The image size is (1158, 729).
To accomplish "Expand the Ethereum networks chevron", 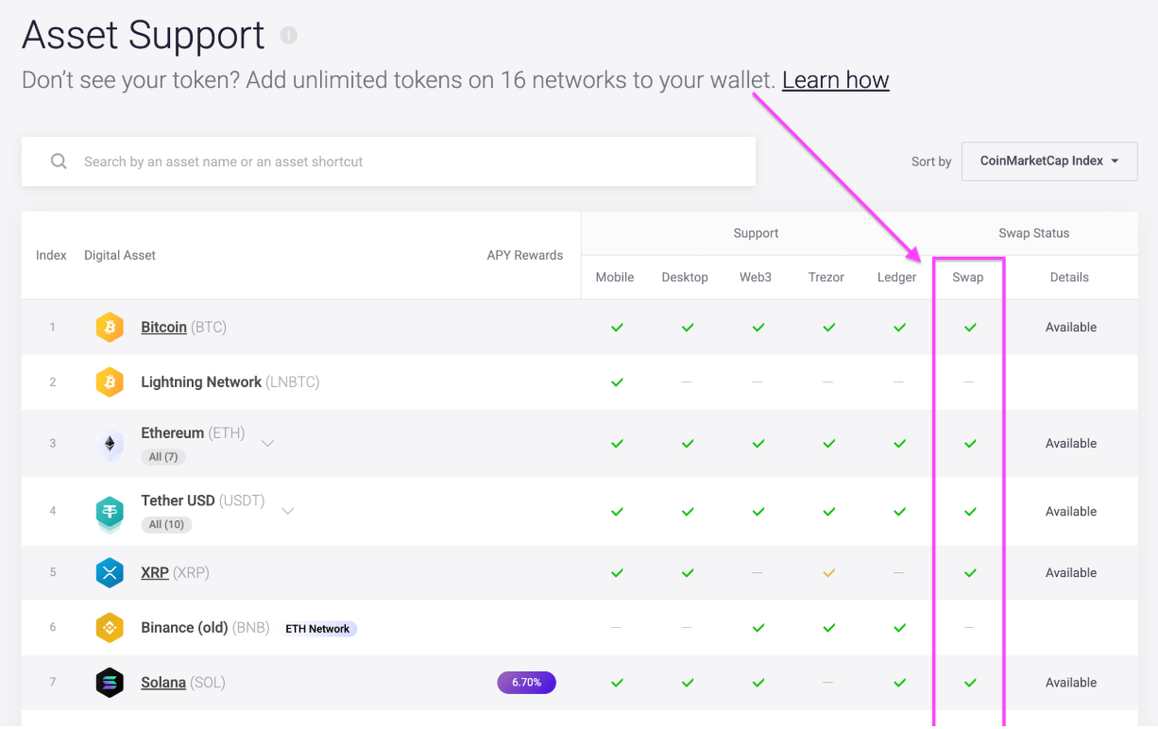I will pyautogui.click(x=267, y=443).
